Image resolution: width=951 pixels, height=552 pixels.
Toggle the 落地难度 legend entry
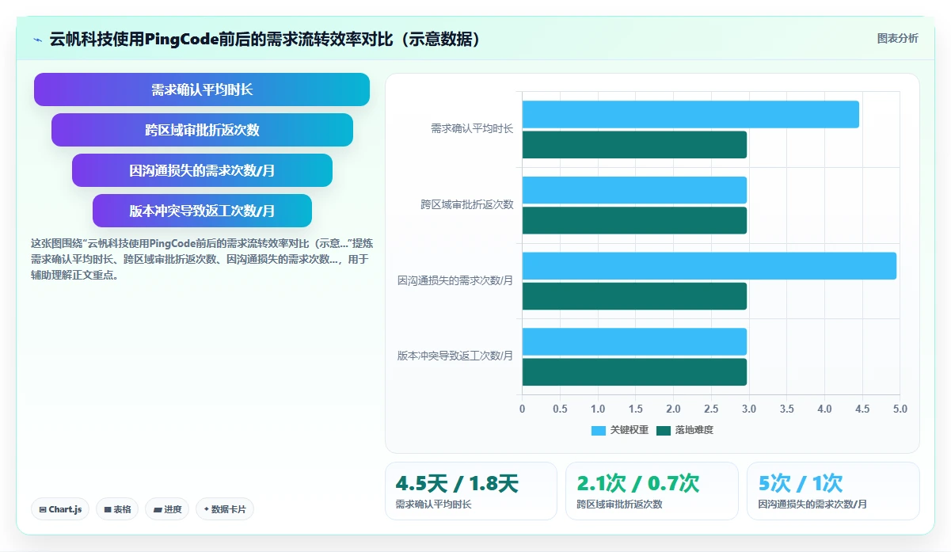[685, 430]
